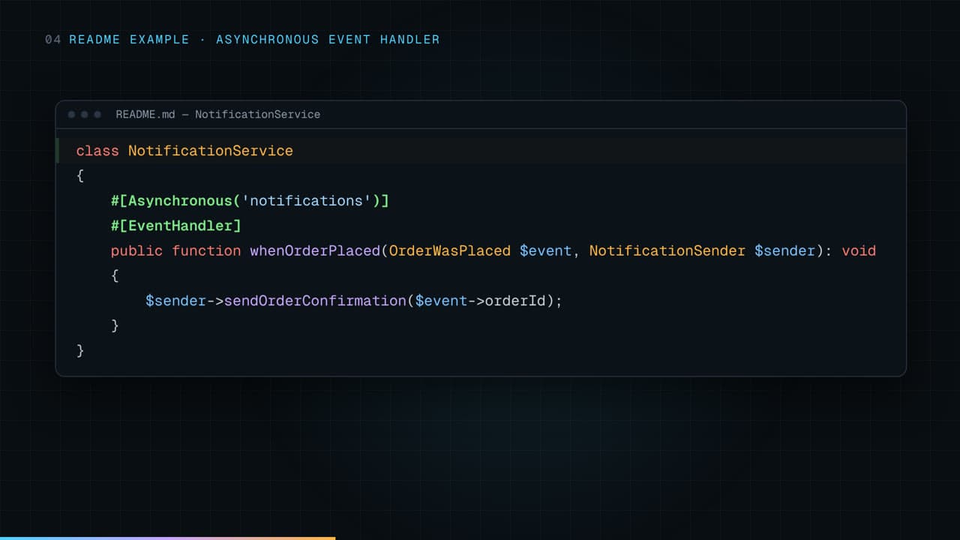Click the 'class' keyword in the code
Screen dimensions: 960x540
97,151
